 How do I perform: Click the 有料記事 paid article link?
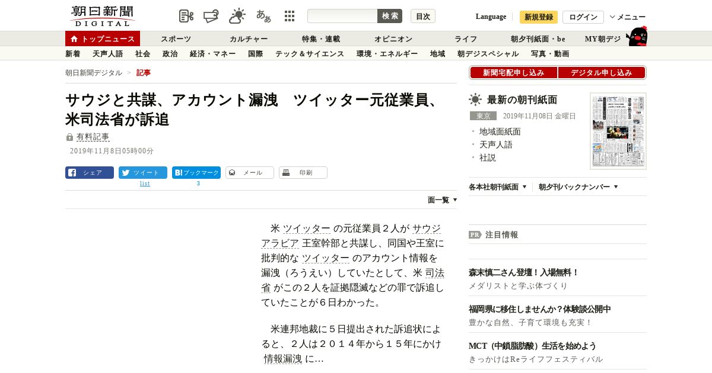(x=93, y=137)
